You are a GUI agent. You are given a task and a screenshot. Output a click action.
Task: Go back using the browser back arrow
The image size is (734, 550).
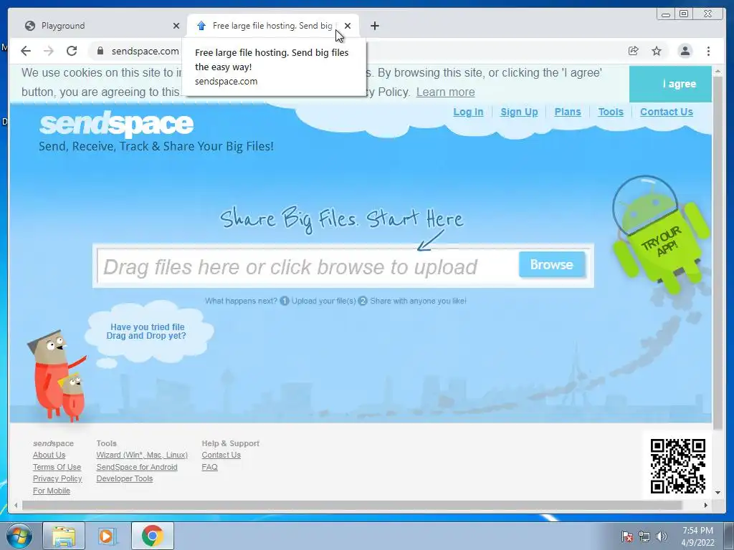tap(26, 51)
